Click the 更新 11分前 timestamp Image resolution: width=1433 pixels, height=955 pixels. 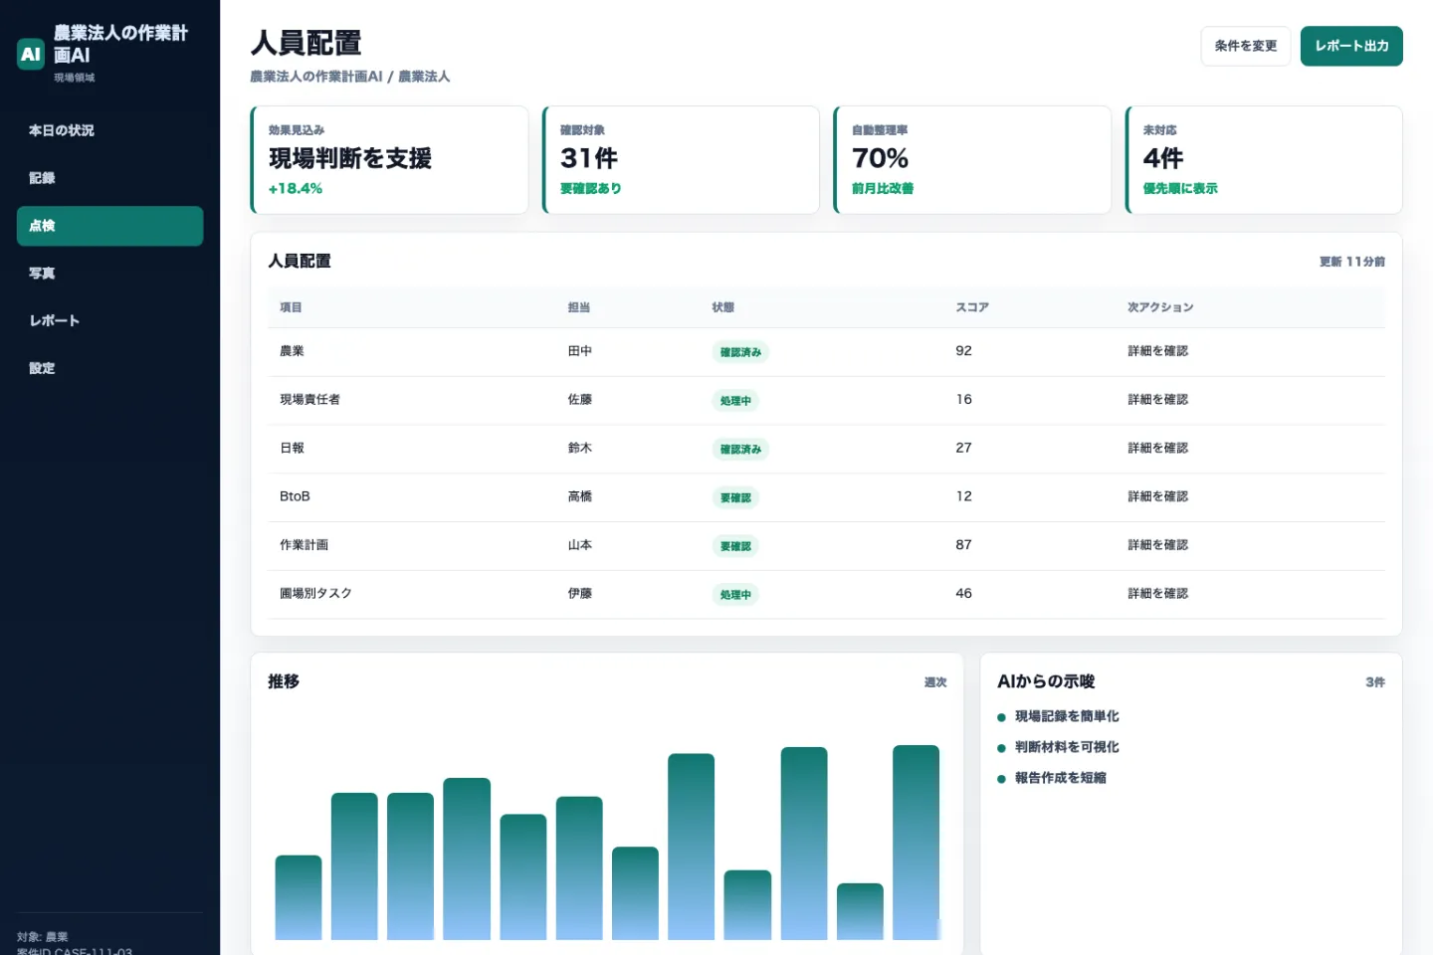(x=1352, y=262)
